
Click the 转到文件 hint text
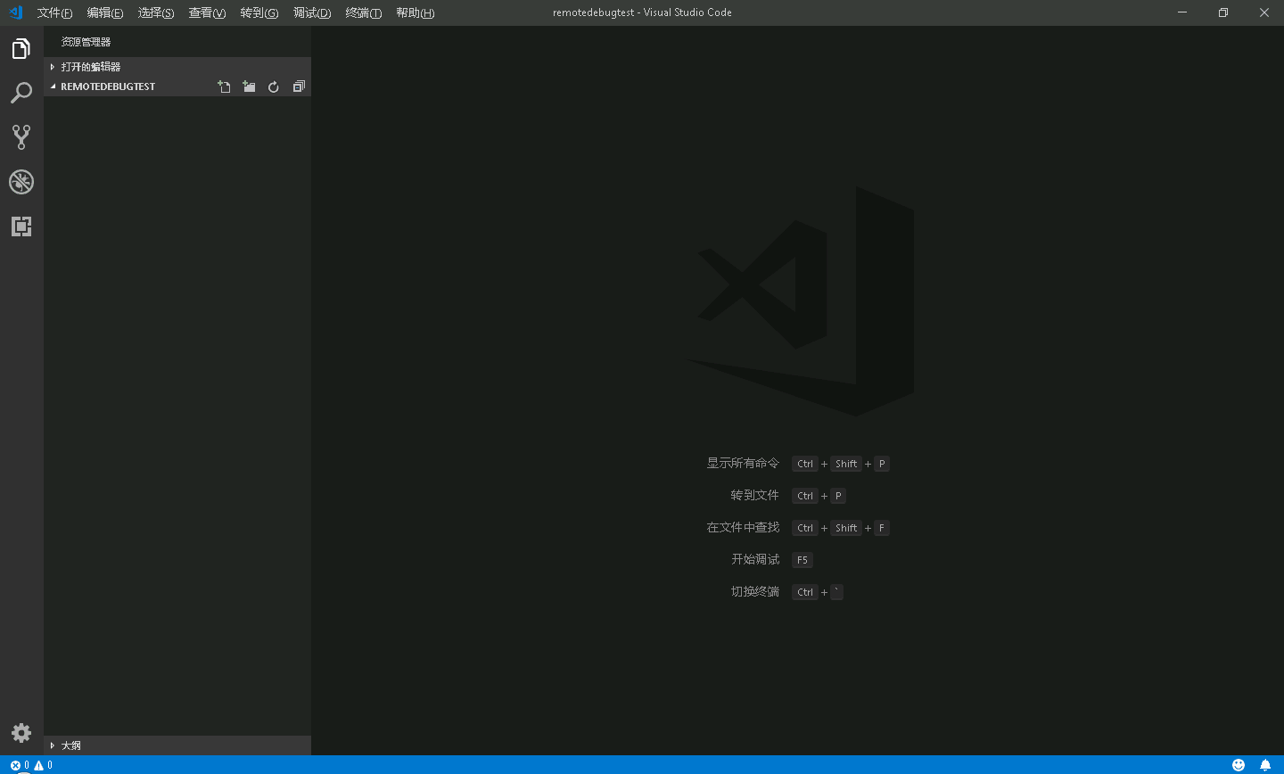click(x=755, y=496)
